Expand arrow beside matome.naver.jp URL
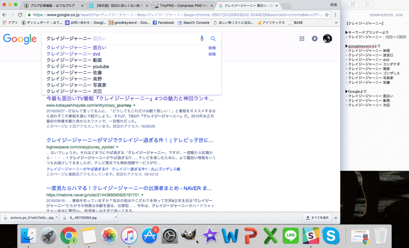Image resolution: width=409 pixels, height=248 pixels. coord(143,195)
